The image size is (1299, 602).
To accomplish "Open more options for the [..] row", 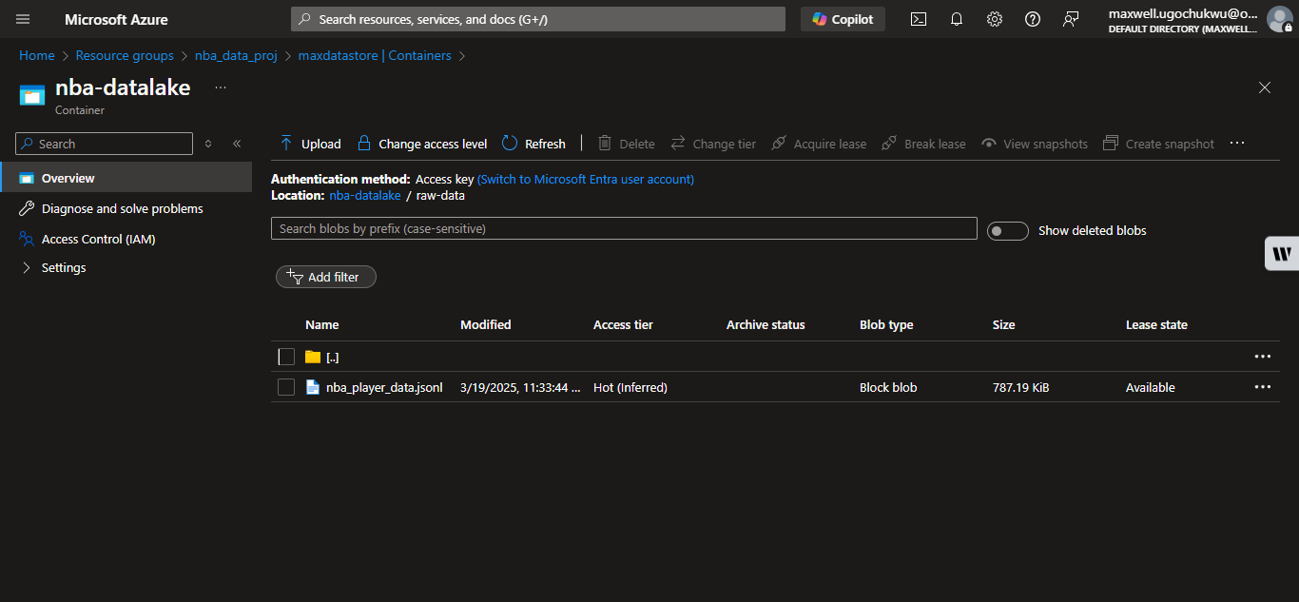I will (1262, 357).
